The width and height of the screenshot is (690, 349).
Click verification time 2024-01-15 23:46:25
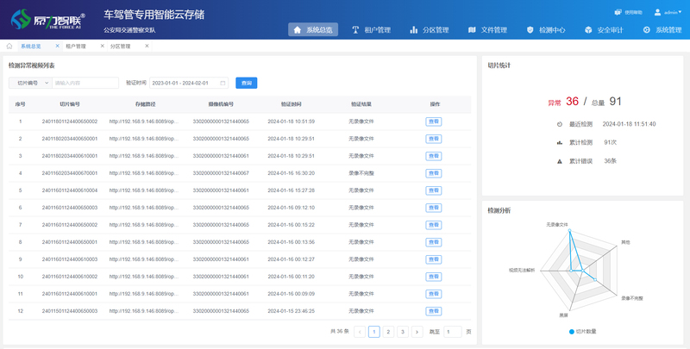(x=291, y=311)
